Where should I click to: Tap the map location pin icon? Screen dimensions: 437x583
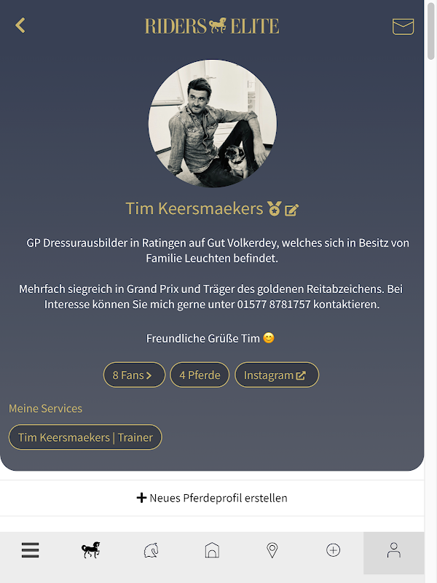click(x=272, y=550)
